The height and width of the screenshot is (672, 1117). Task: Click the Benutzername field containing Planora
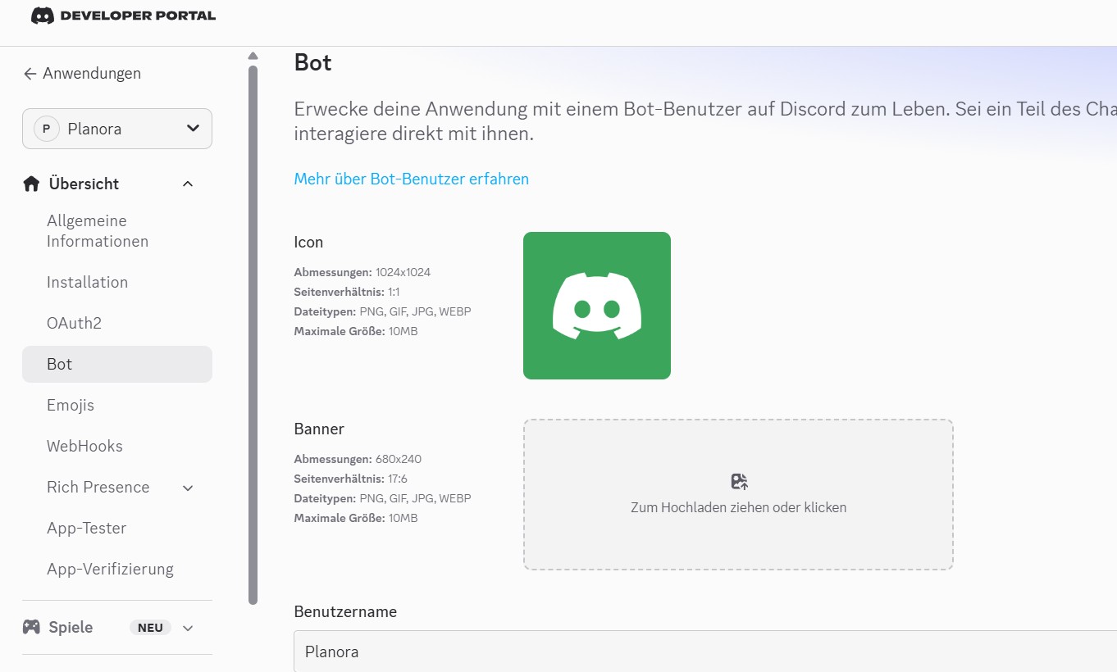(x=705, y=652)
